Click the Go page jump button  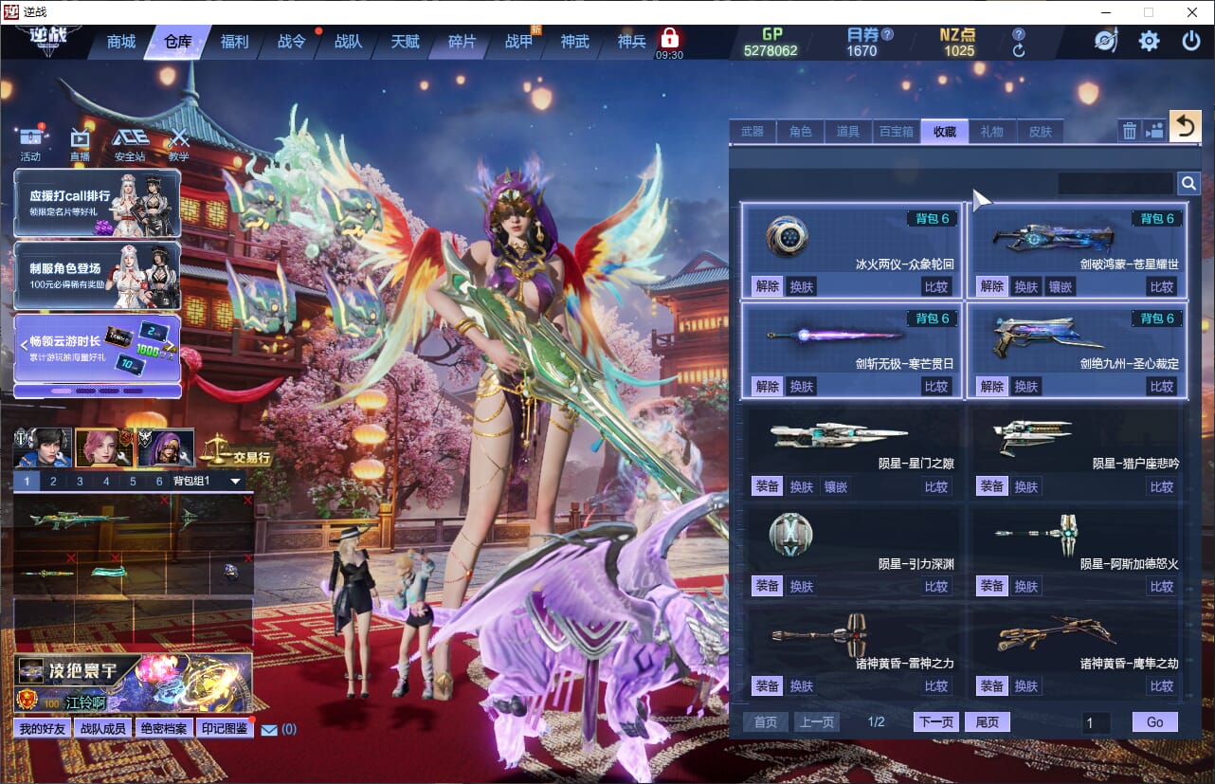pyautogui.click(x=1154, y=722)
